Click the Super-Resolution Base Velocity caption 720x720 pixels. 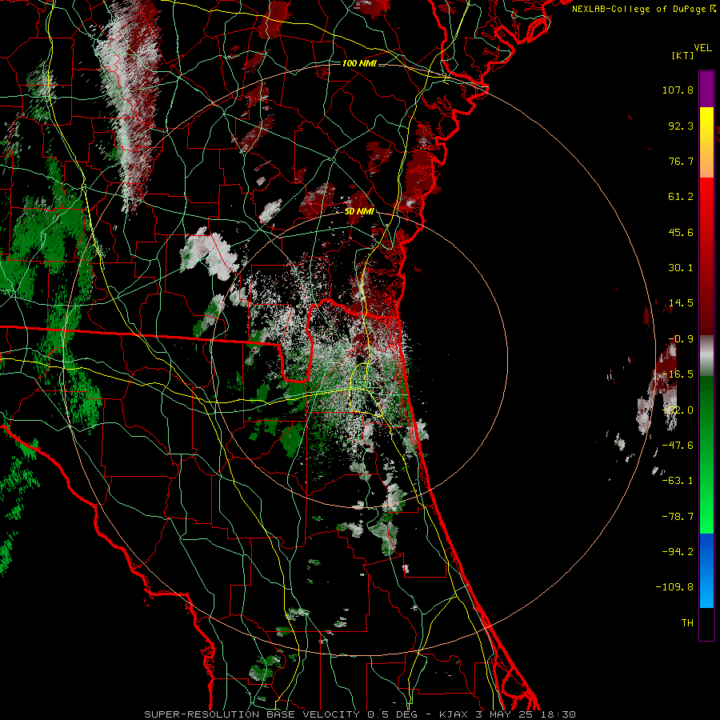click(x=360, y=714)
